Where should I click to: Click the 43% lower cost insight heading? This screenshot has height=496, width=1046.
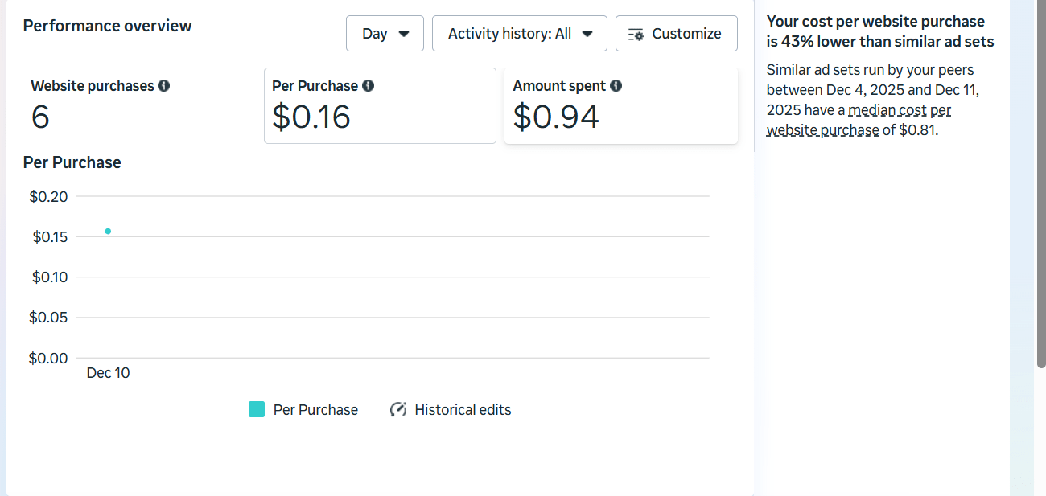point(879,31)
